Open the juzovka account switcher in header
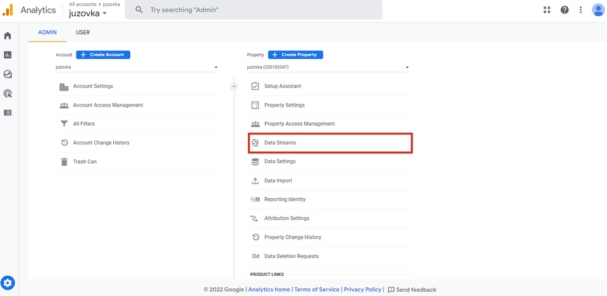 [x=88, y=13]
